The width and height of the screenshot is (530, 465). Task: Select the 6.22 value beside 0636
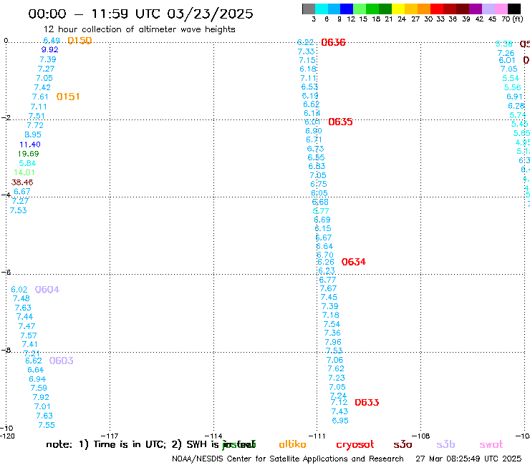click(306, 42)
